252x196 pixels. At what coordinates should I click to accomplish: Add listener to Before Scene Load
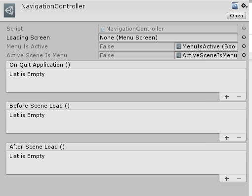tap(227, 138)
